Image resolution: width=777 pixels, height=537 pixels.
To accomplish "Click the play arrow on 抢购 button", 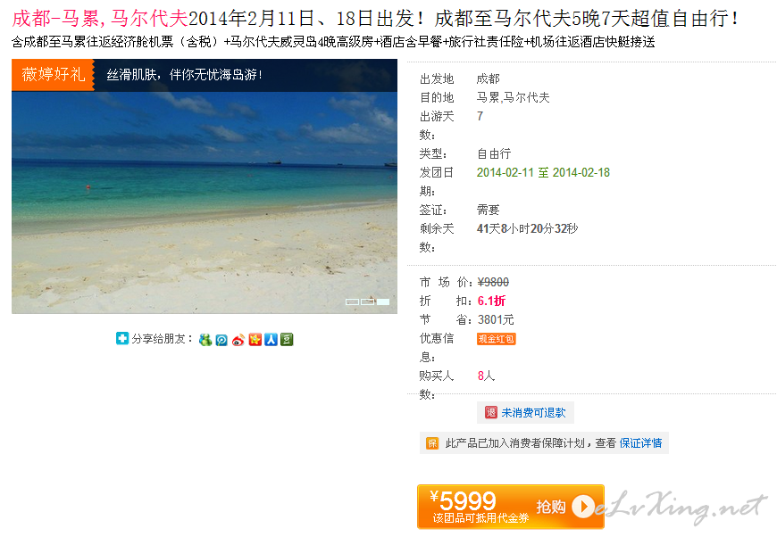I will pyautogui.click(x=583, y=507).
